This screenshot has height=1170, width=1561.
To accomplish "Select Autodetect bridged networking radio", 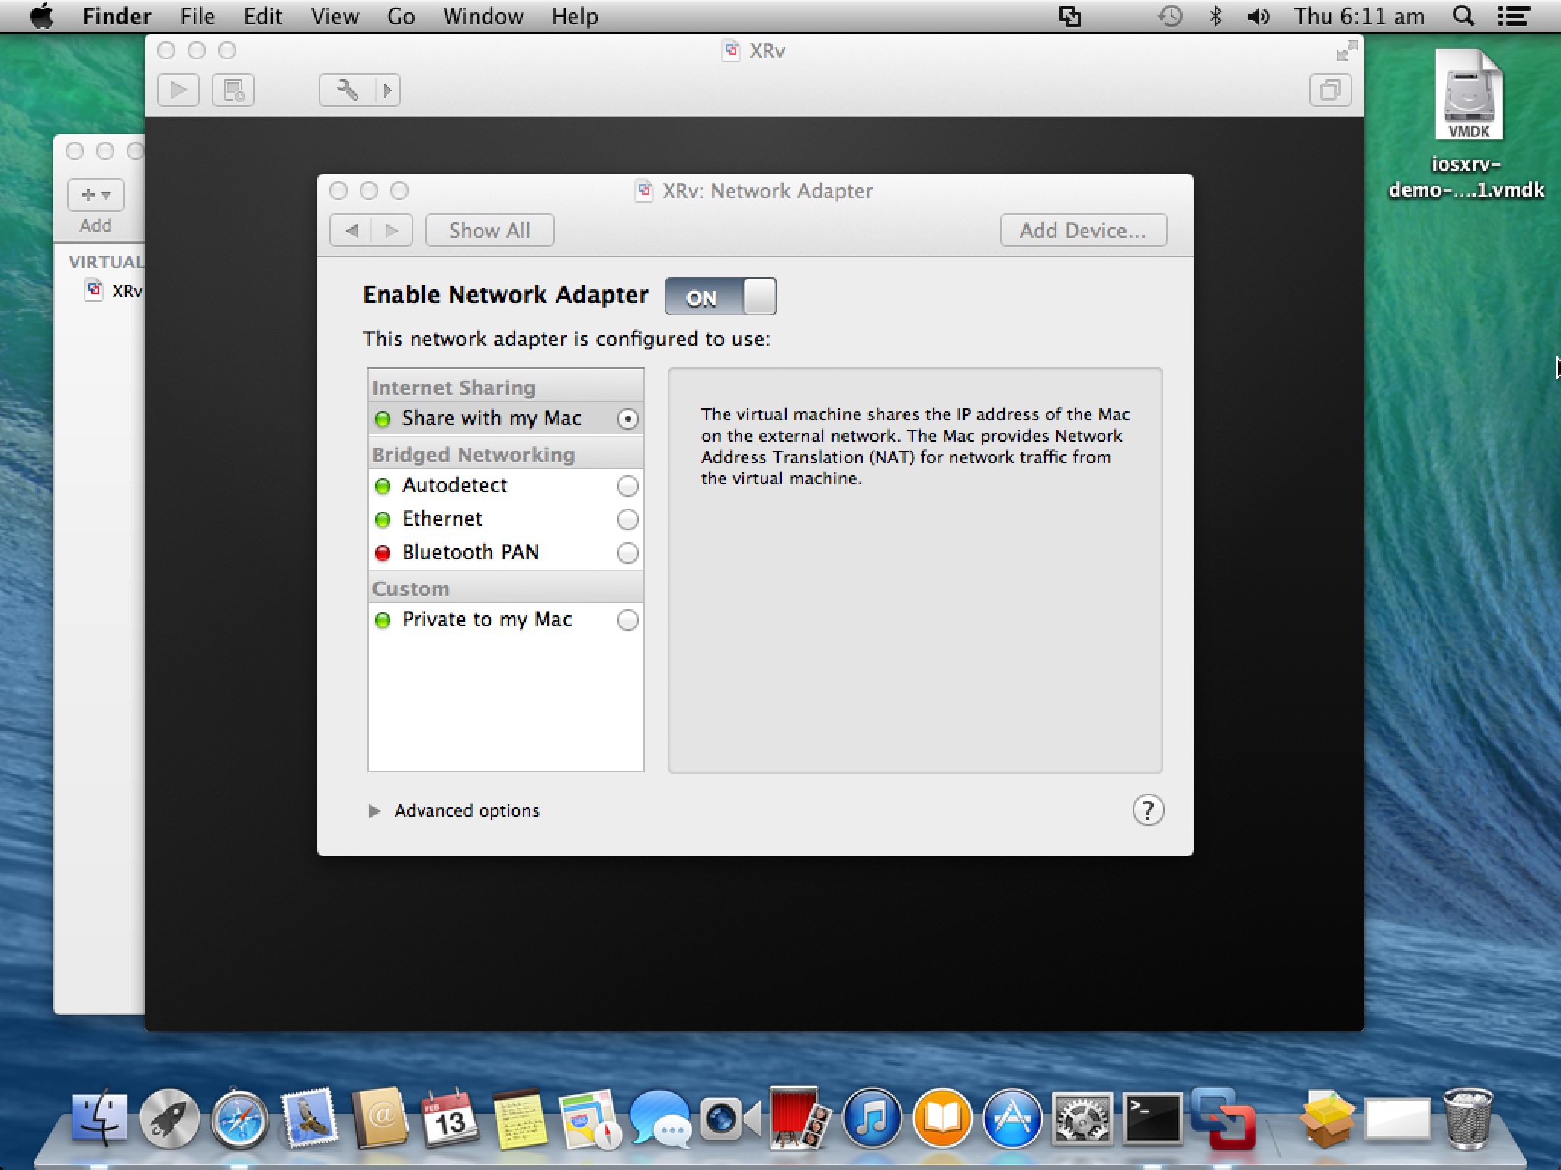I will pyautogui.click(x=627, y=486).
